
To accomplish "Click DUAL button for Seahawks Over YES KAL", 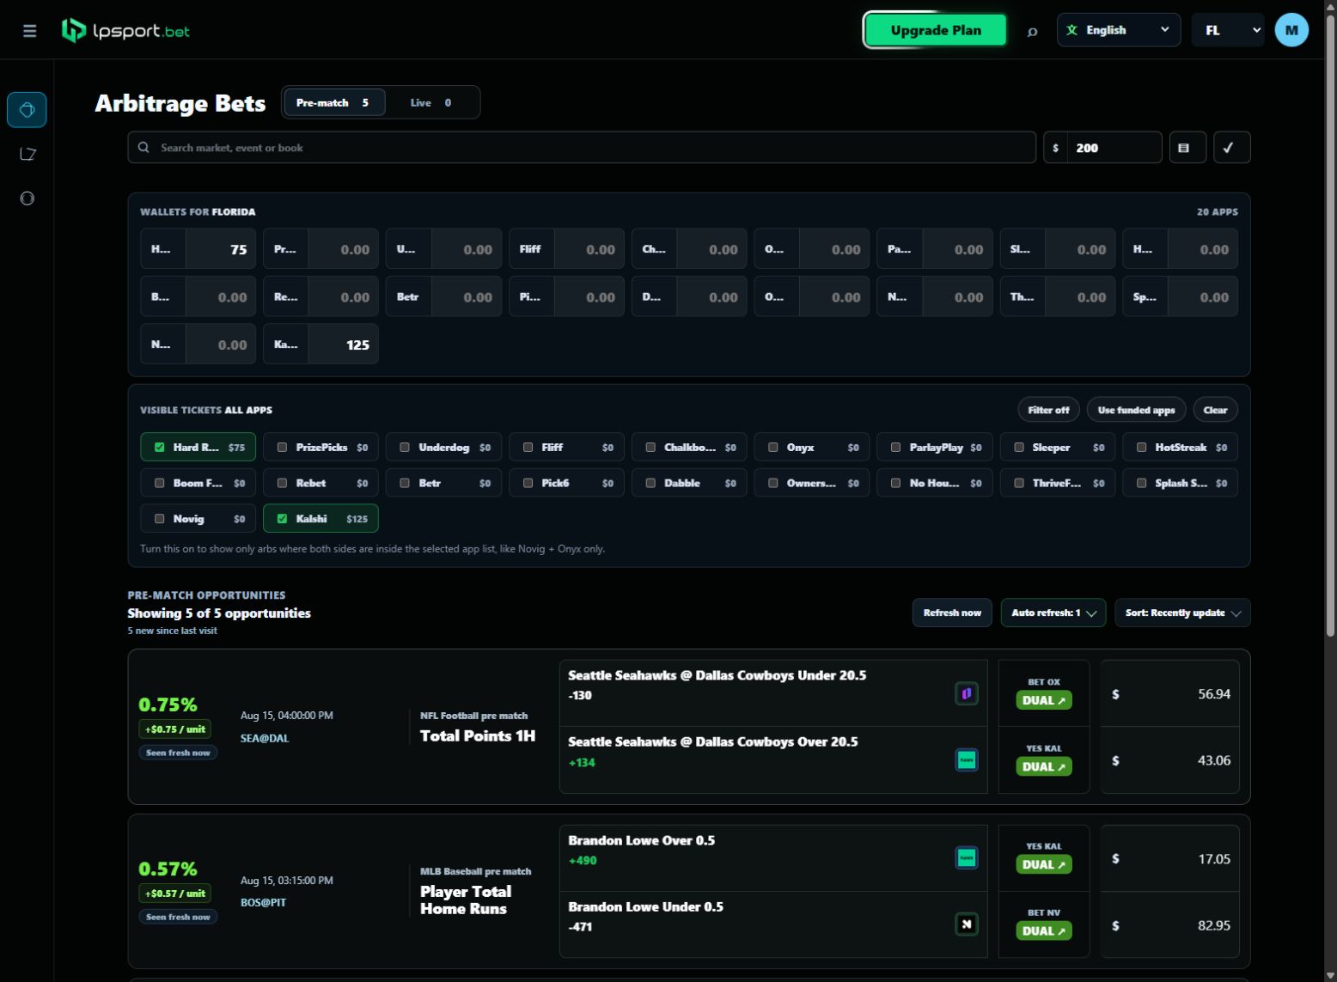I will [x=1044, y=766].
